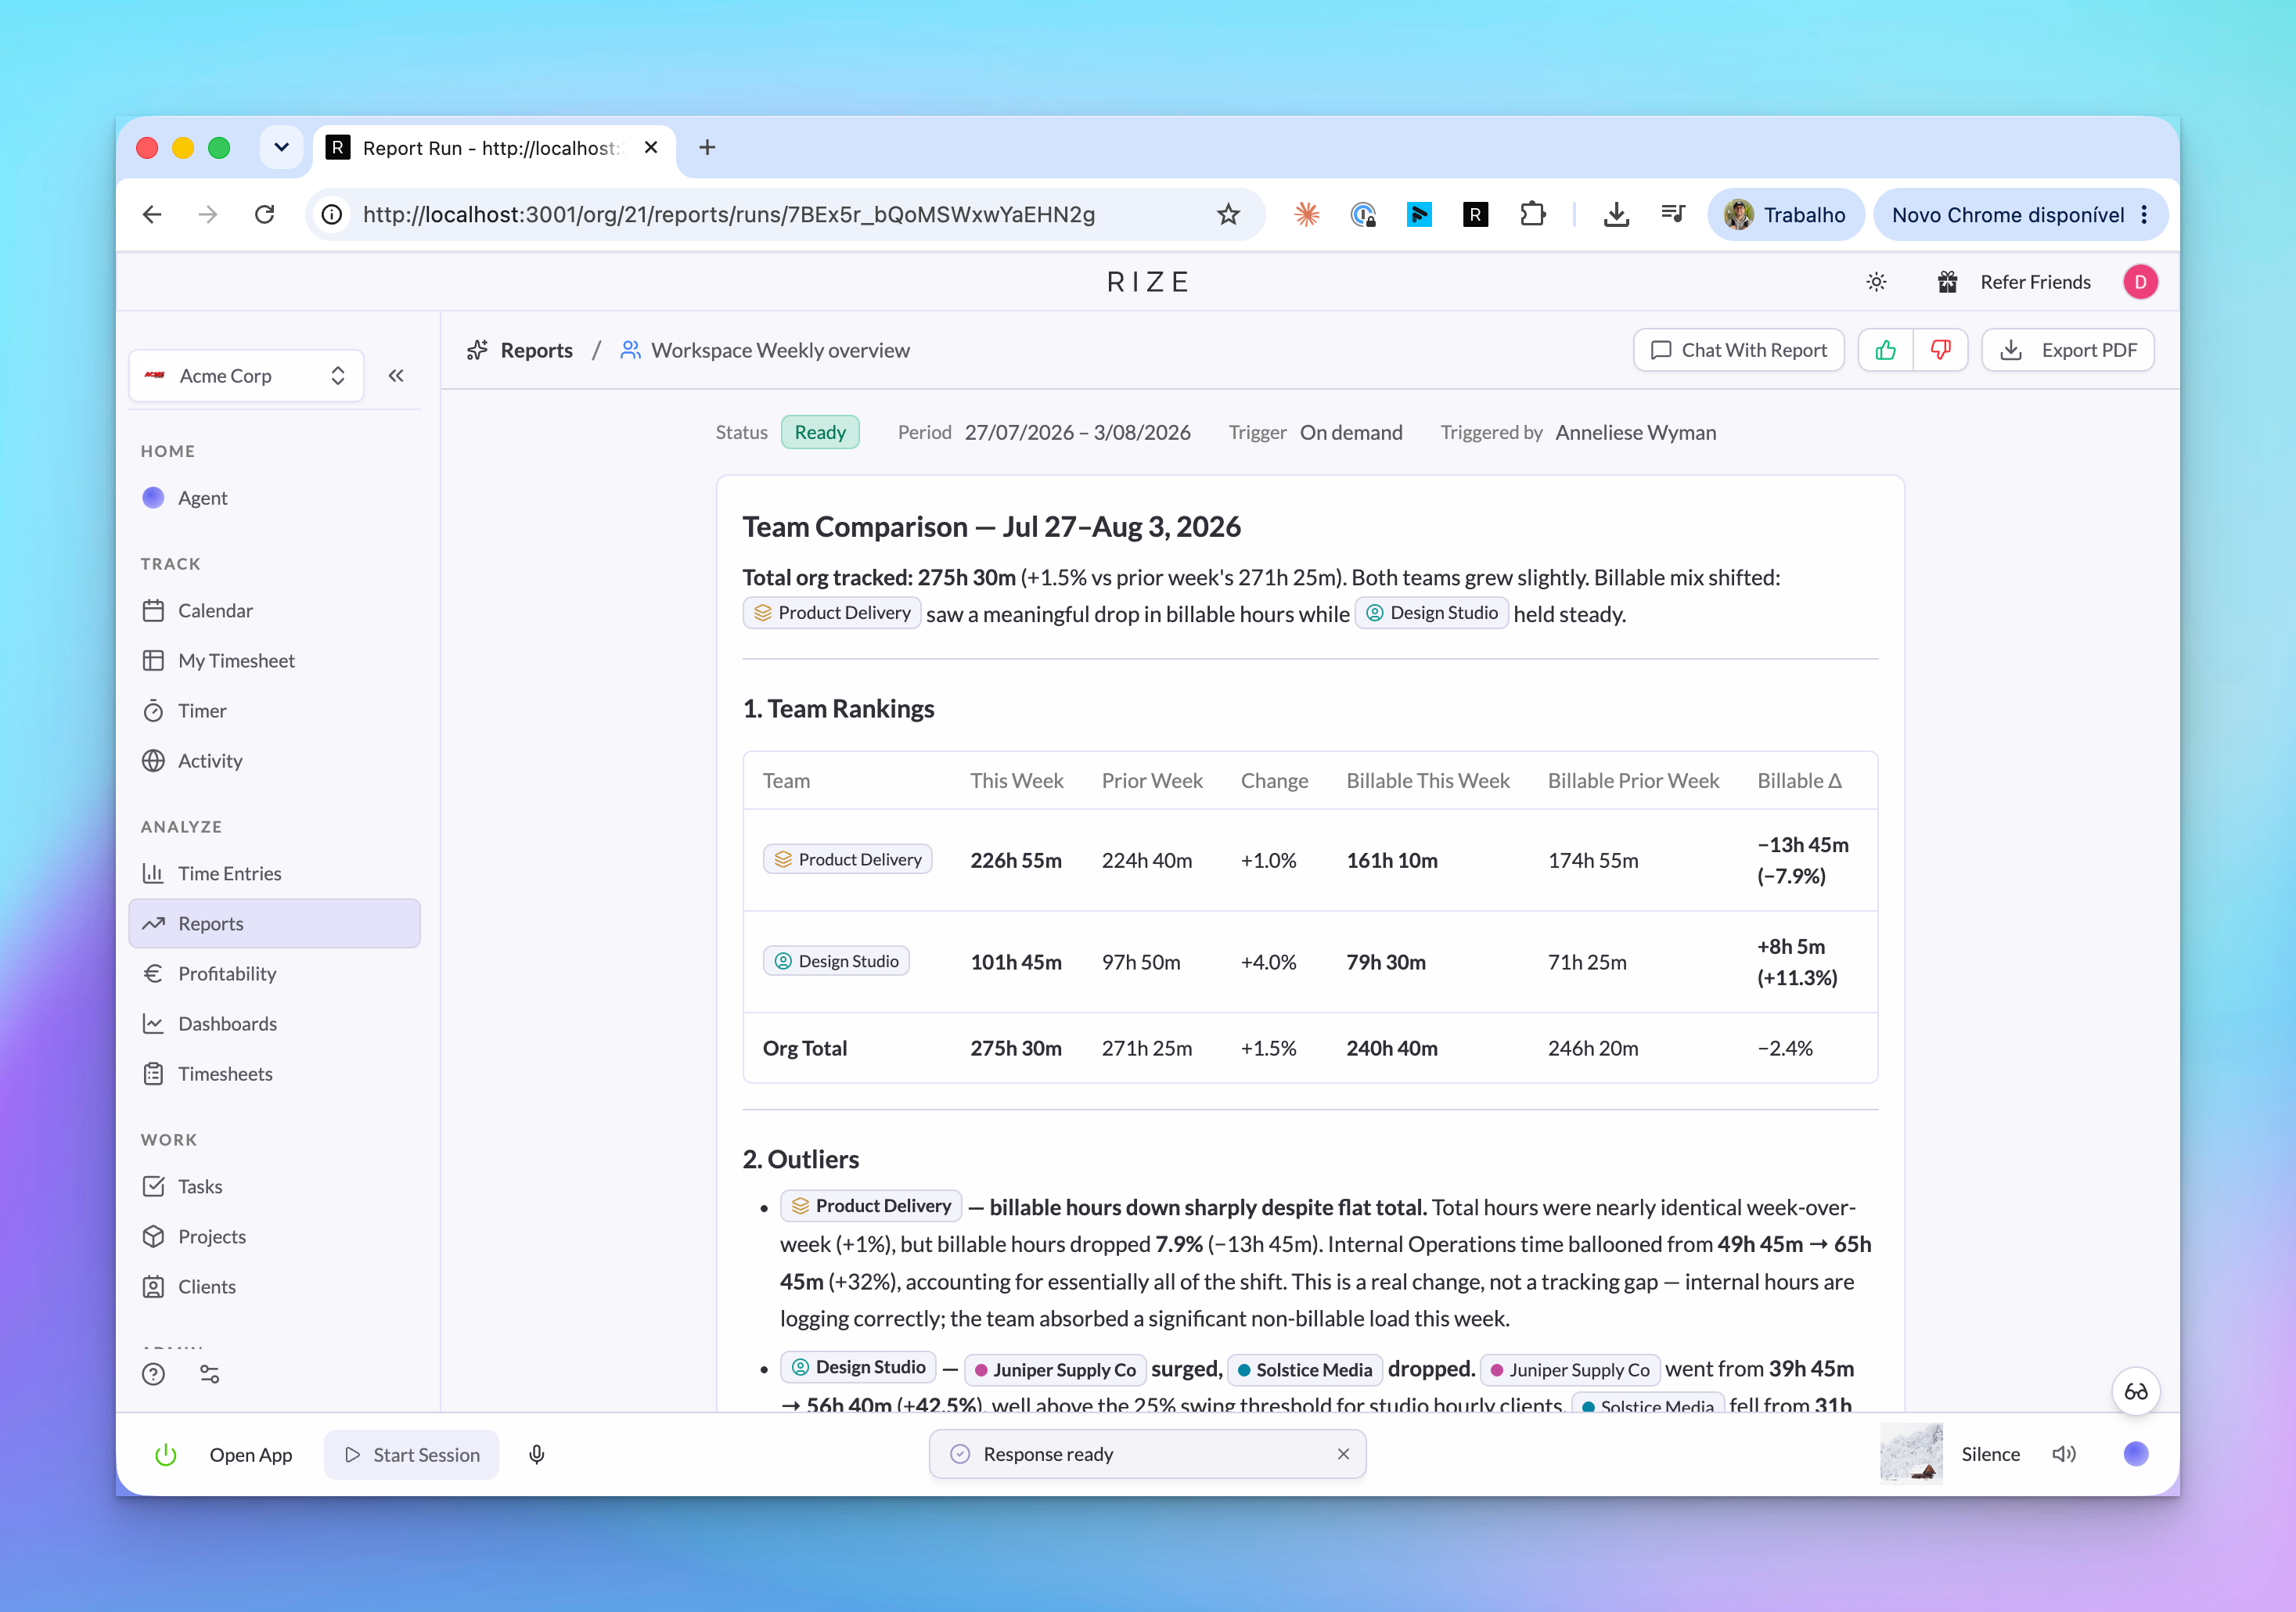Click 161h 10m billable cell
2296x1612 pixels.
coord(1392,861)
